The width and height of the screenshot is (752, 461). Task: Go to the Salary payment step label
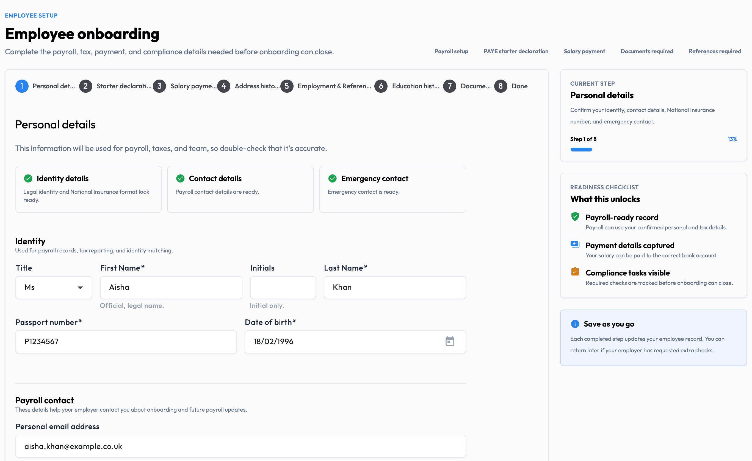(x=193, y=86)
